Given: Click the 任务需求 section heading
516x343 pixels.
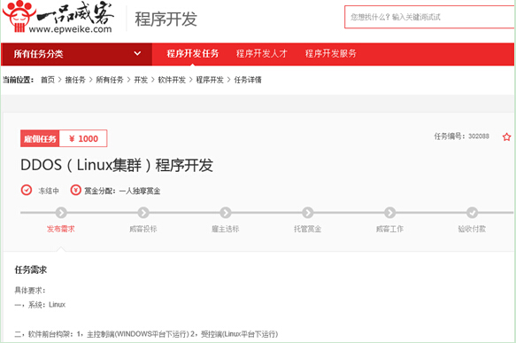Looking at the screenshot, I should pos(31,269).
